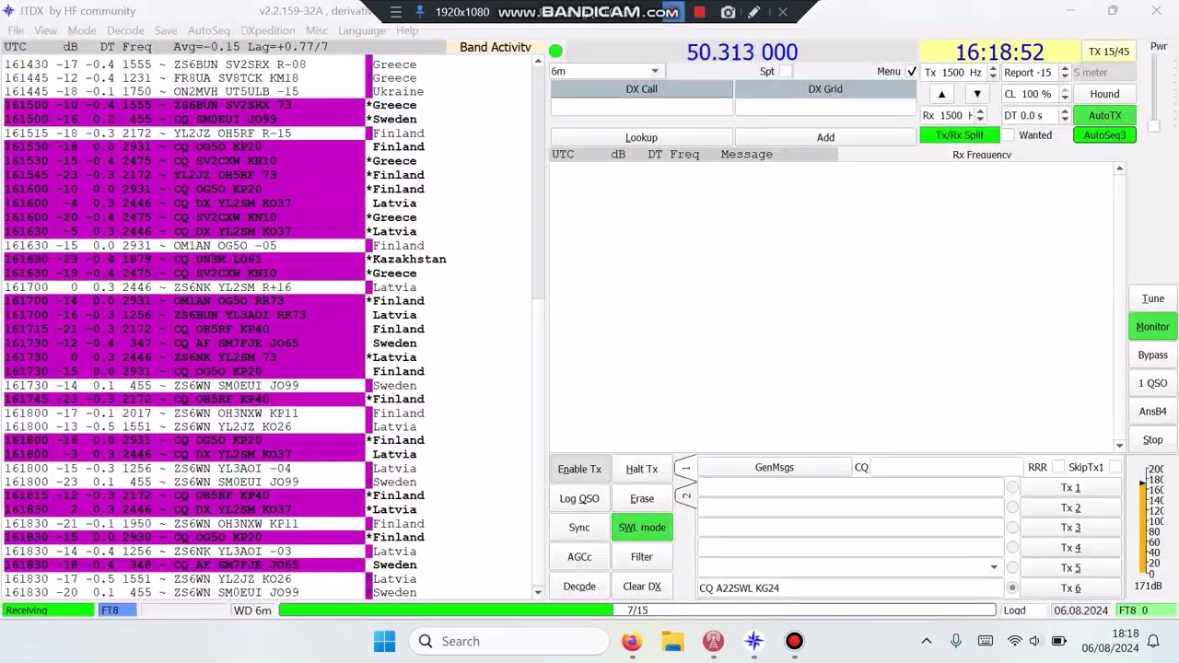Click the Band Activity scrollbar down arrow
Viewport: 1179px width, 663px height.
[539, 592]
